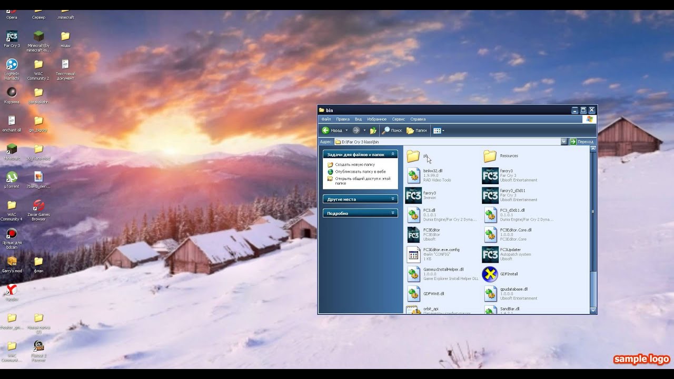Select the Garry's mod desktop icon

click(12, 264)
